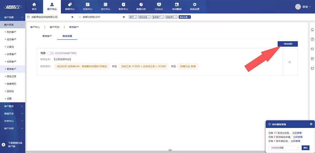Open the 会计中心 accounting module
The width and height of the screenshot is (315, 153).
coord(106,7)
